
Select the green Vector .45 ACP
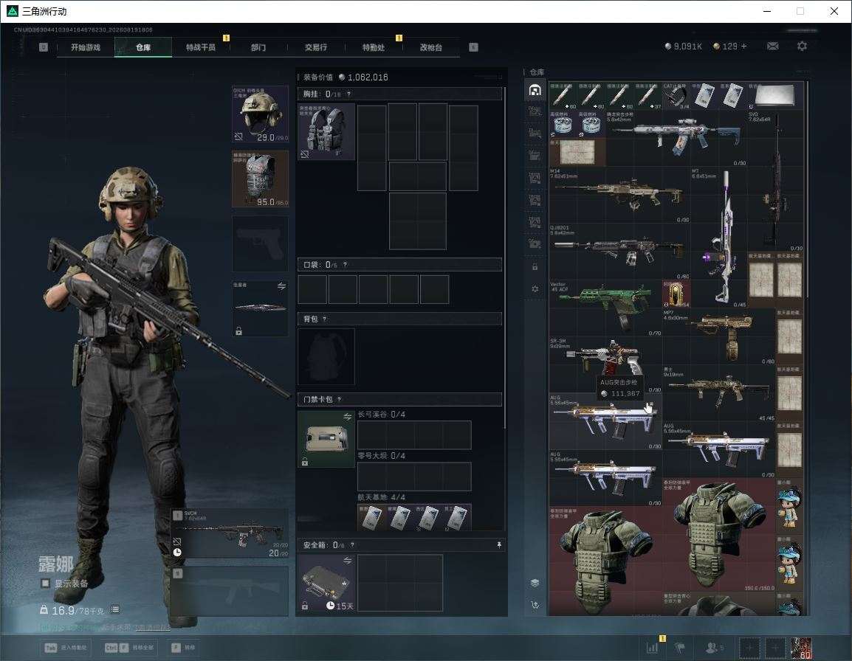pyautogui.click(x=605, y=308)
